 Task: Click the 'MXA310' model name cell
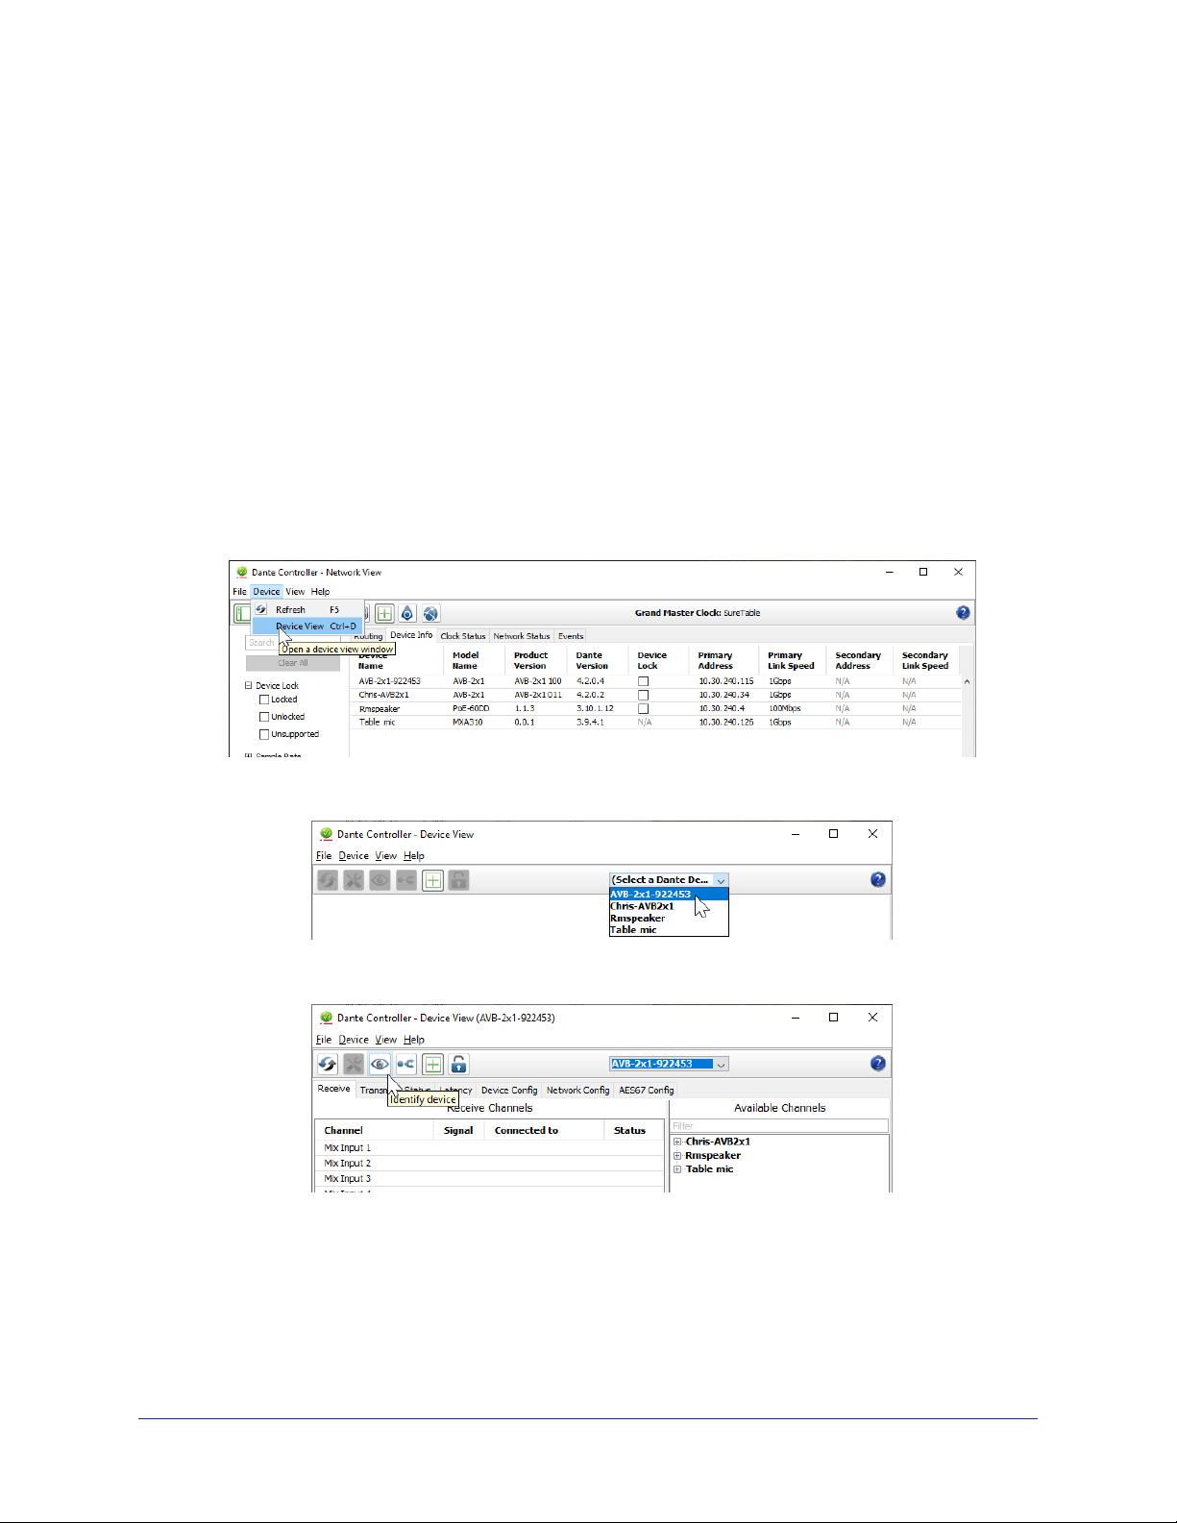click(x=468, y=723)
